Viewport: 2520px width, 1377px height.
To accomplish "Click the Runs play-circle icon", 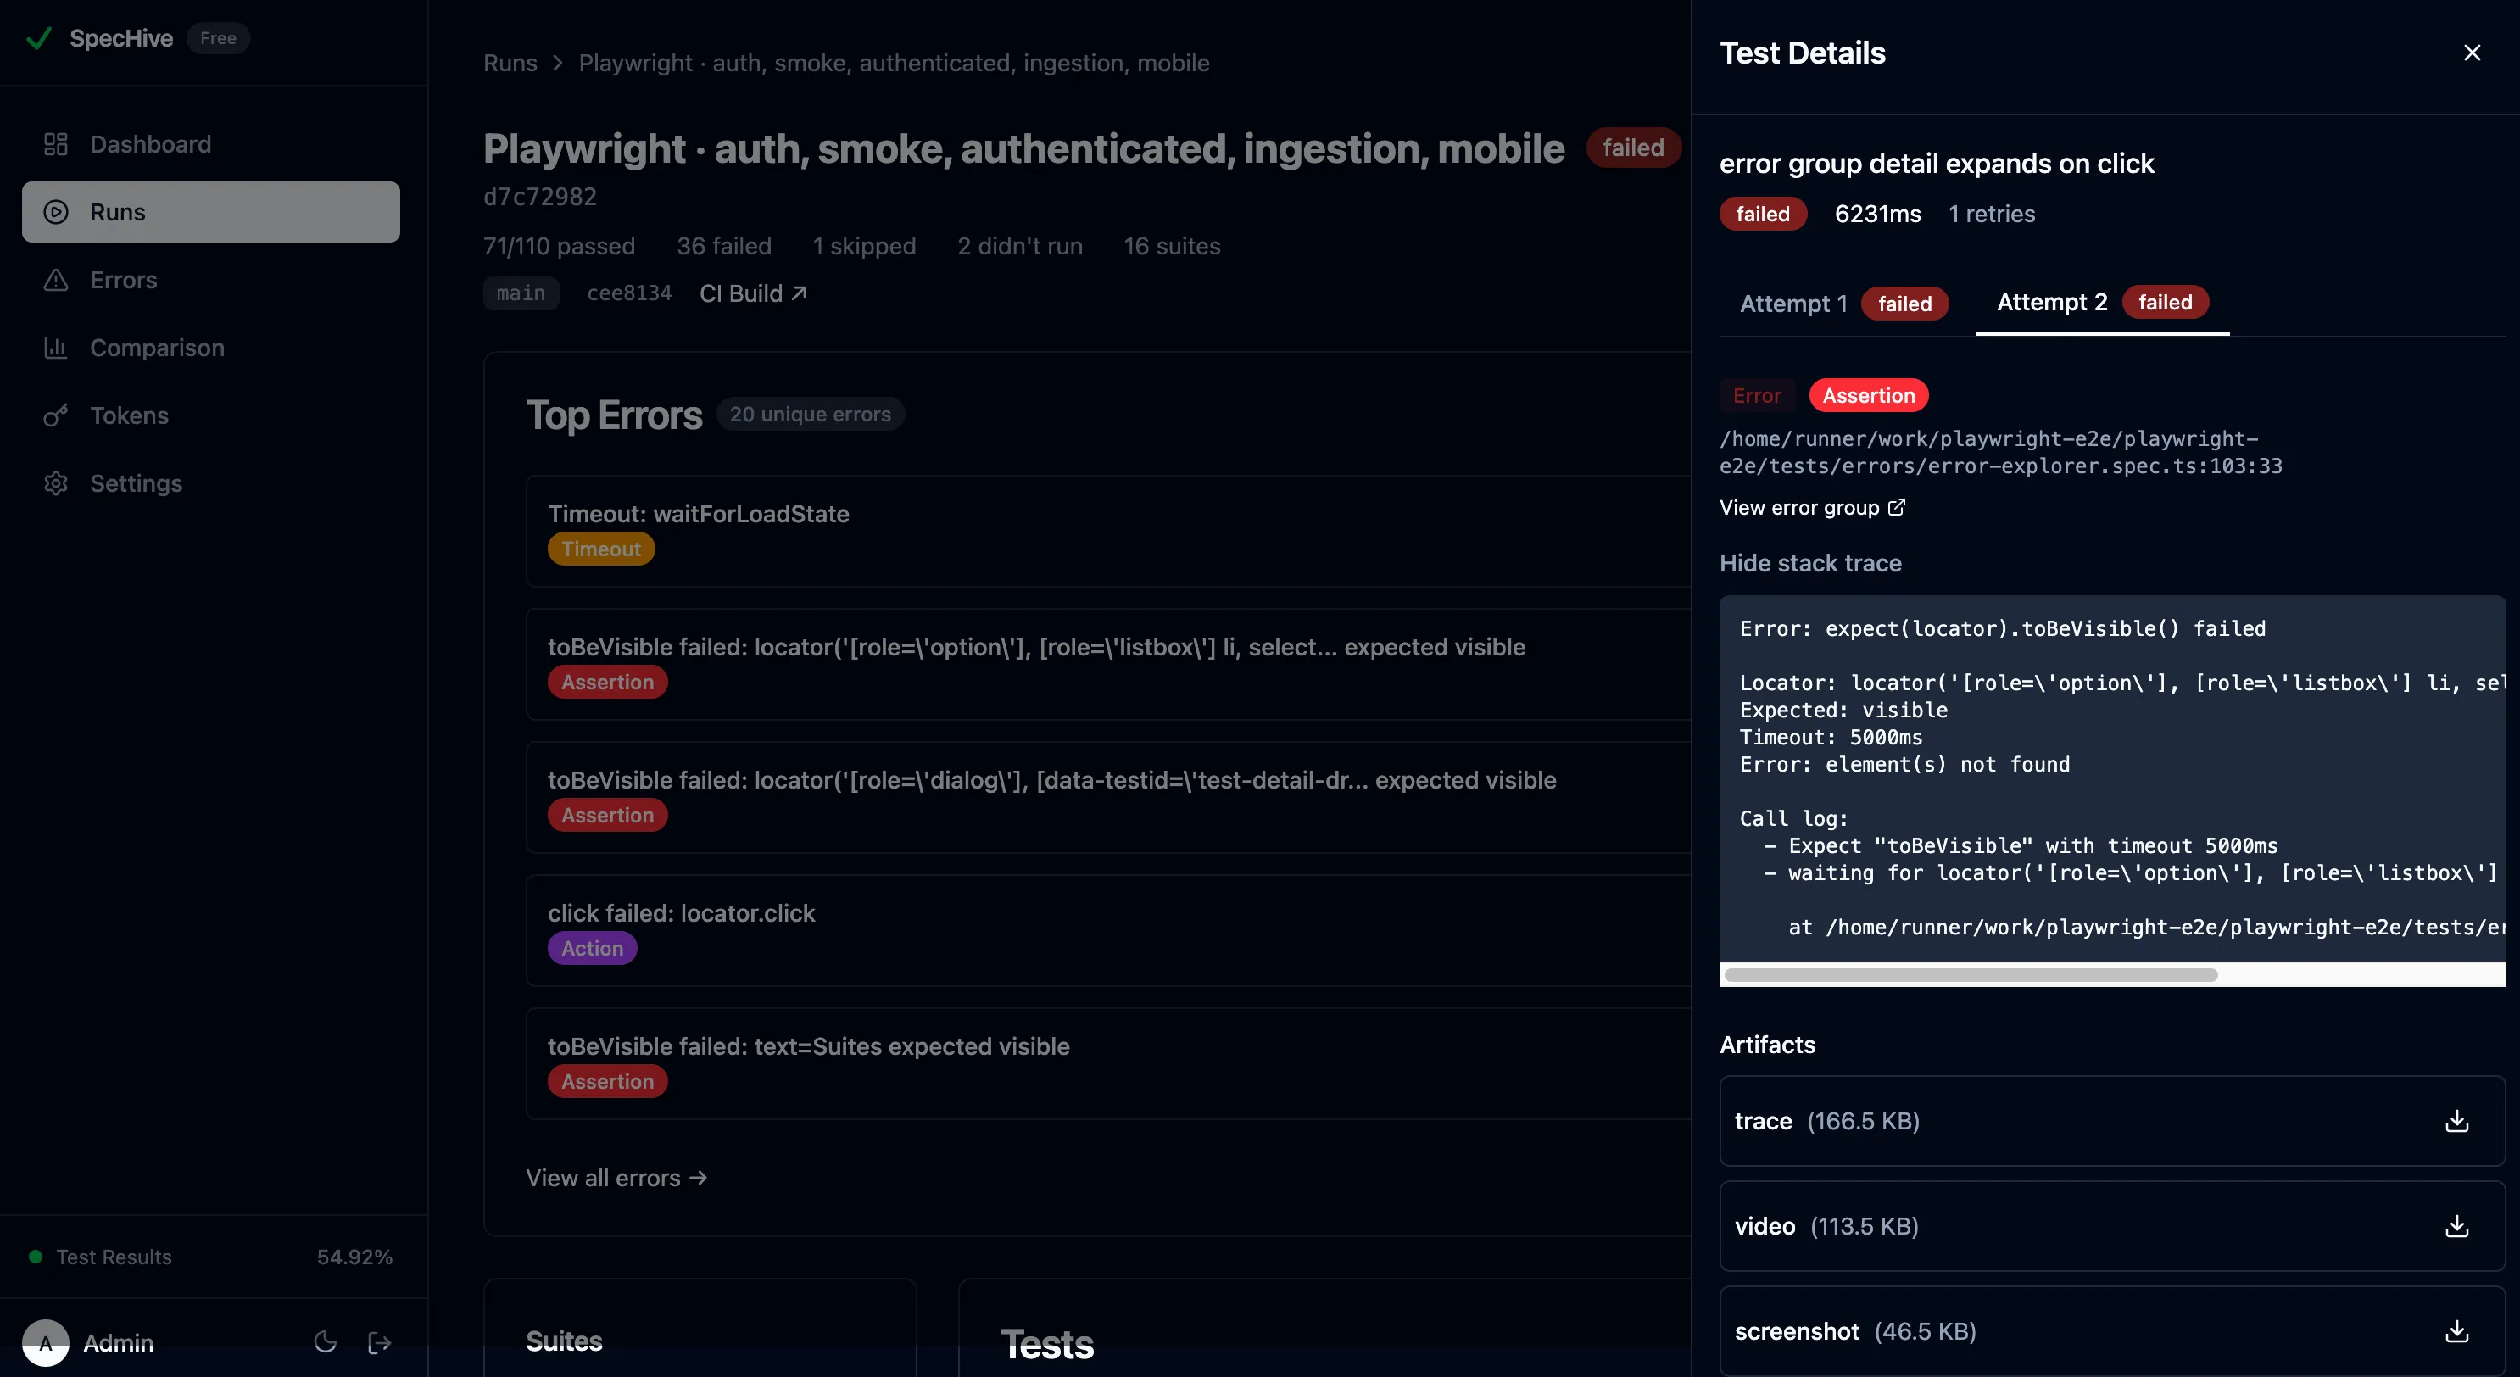I will point(56,211).
